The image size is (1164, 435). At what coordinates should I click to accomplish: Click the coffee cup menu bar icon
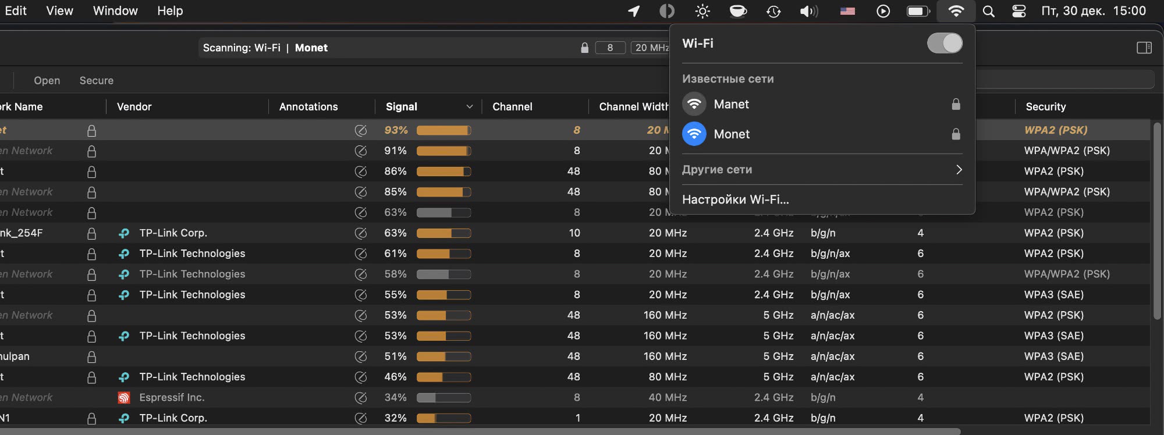[x=738, y=11]
